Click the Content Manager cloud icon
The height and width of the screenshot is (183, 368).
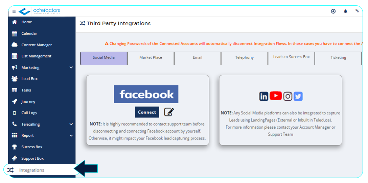pyautogui.click(x=15, y=45)
